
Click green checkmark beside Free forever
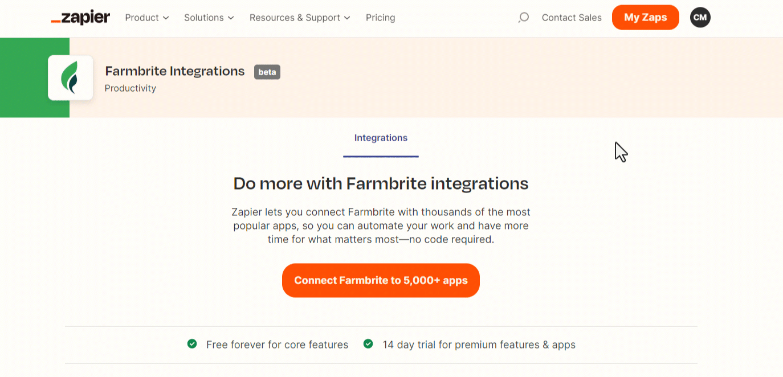(192, 344)
